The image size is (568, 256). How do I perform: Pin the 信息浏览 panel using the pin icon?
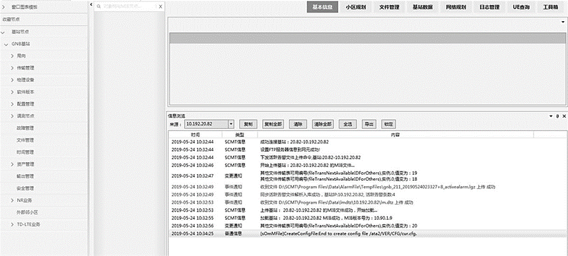[557, 116]
